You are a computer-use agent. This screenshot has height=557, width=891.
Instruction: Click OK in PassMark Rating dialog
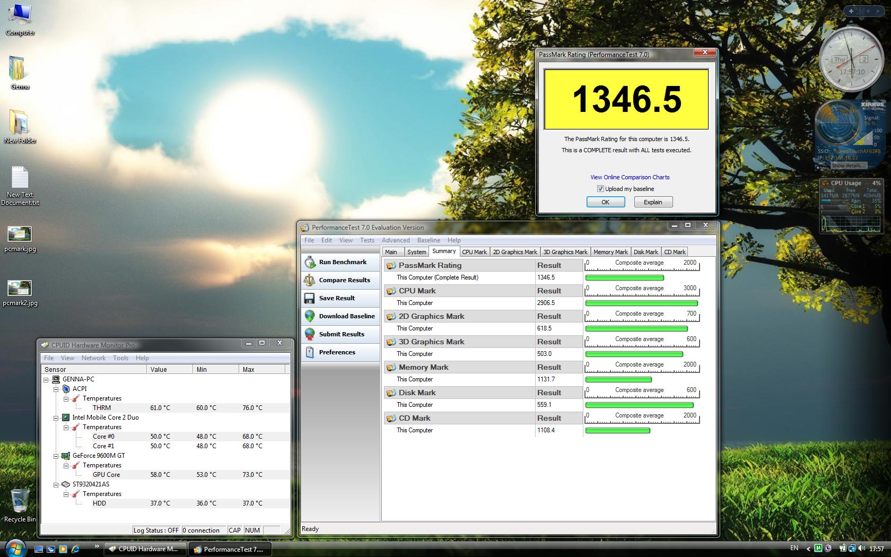point(606,202)
